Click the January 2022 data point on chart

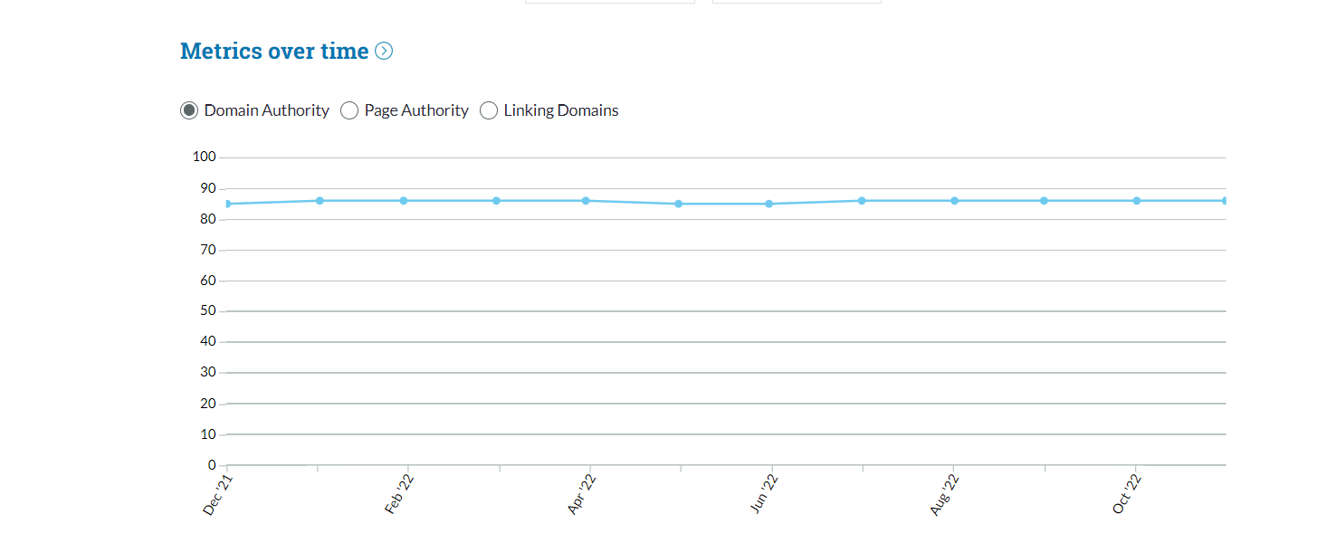[x=320, y=200]
